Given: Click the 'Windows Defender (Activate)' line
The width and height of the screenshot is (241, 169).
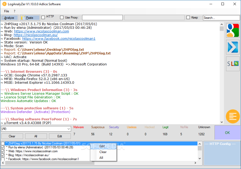Looking at the screenshot, I should click(35, 112).
